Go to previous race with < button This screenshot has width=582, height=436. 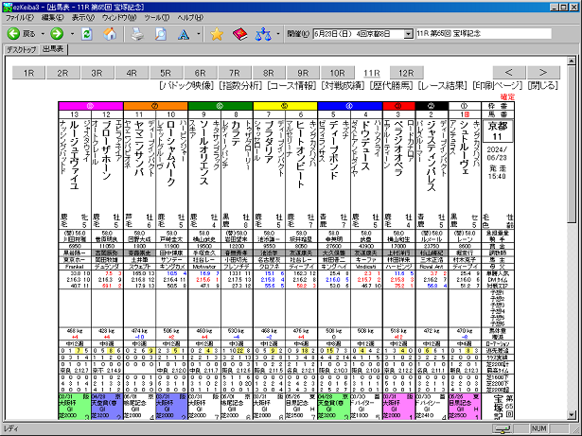pyautogui.click(x=509, y=73)
